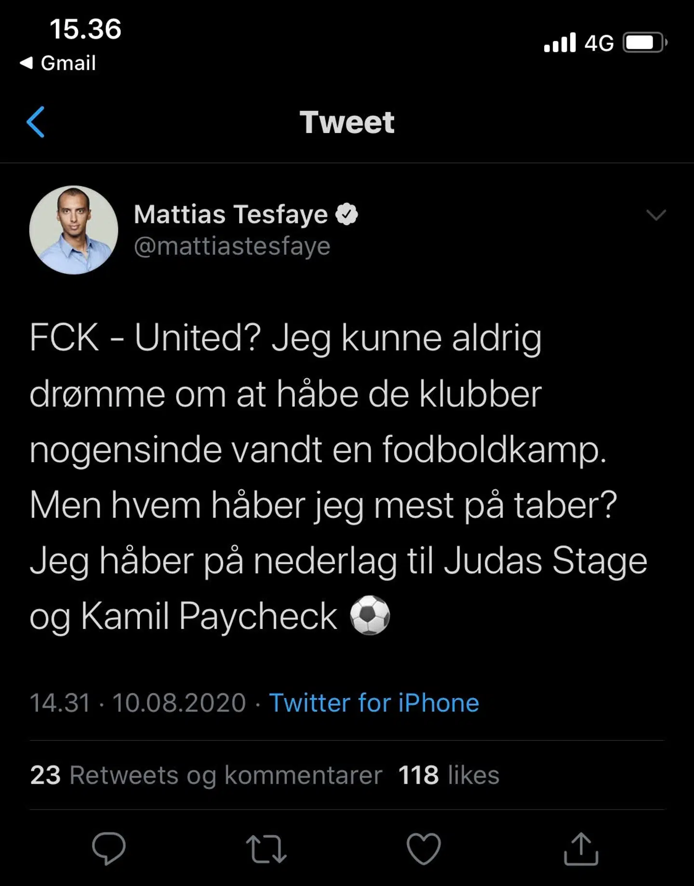The image size is (694, 886).
Task: Tap the reply speech bubble icon
Action: coord(109,848)
